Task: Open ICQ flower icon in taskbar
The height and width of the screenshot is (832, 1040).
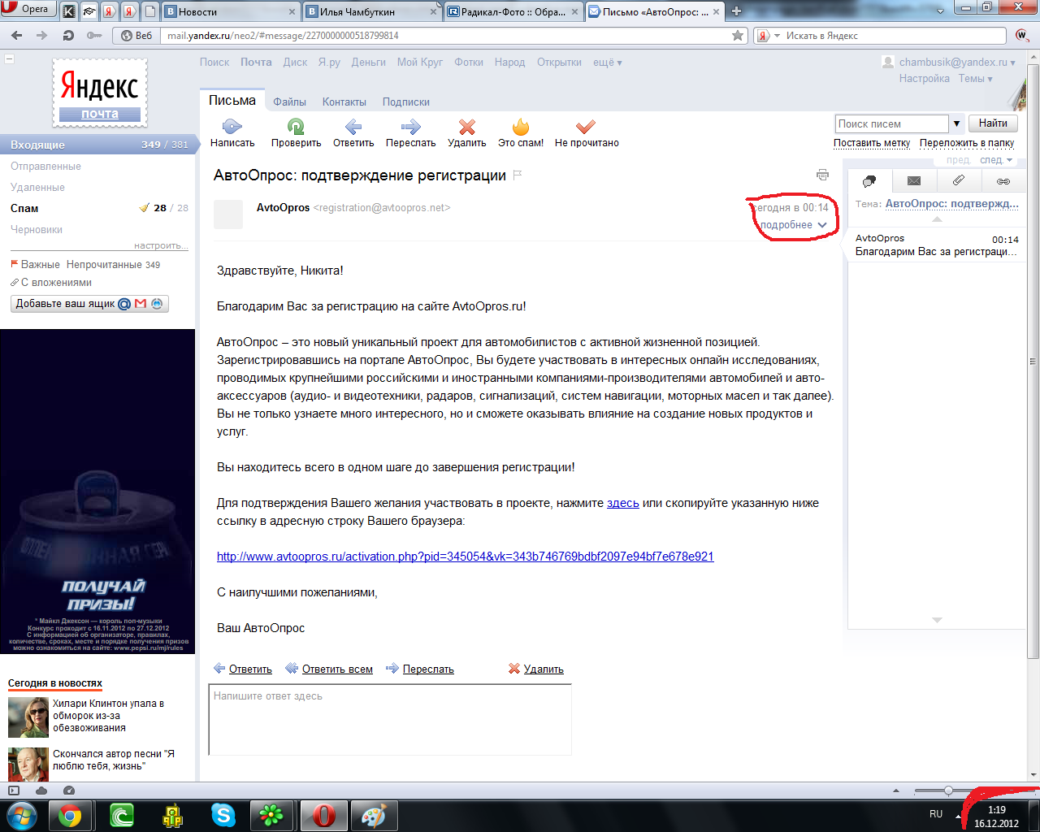Action: click(271, 816)
